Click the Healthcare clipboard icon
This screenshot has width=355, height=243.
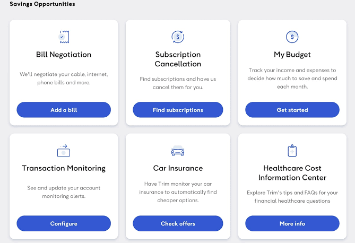tap(292, 151)
